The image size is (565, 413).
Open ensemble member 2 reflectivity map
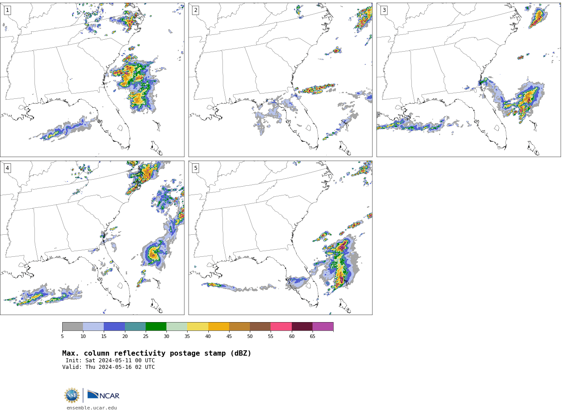[x=280, y=80]
